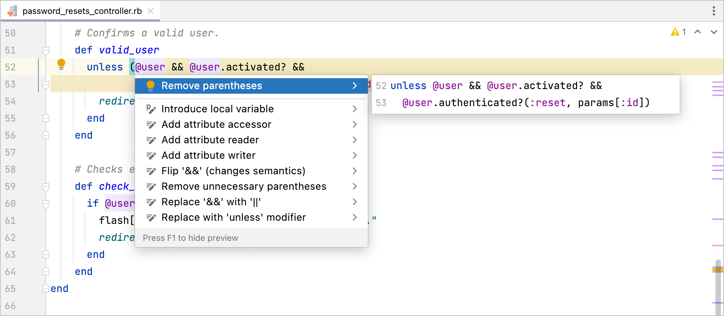Select Flip '&&' (changes semantics) action
The height and width of the screenshot is (316, 724).
233,171
